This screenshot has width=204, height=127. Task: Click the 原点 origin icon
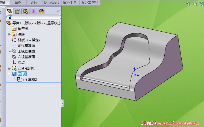click(x=14, y=62)
